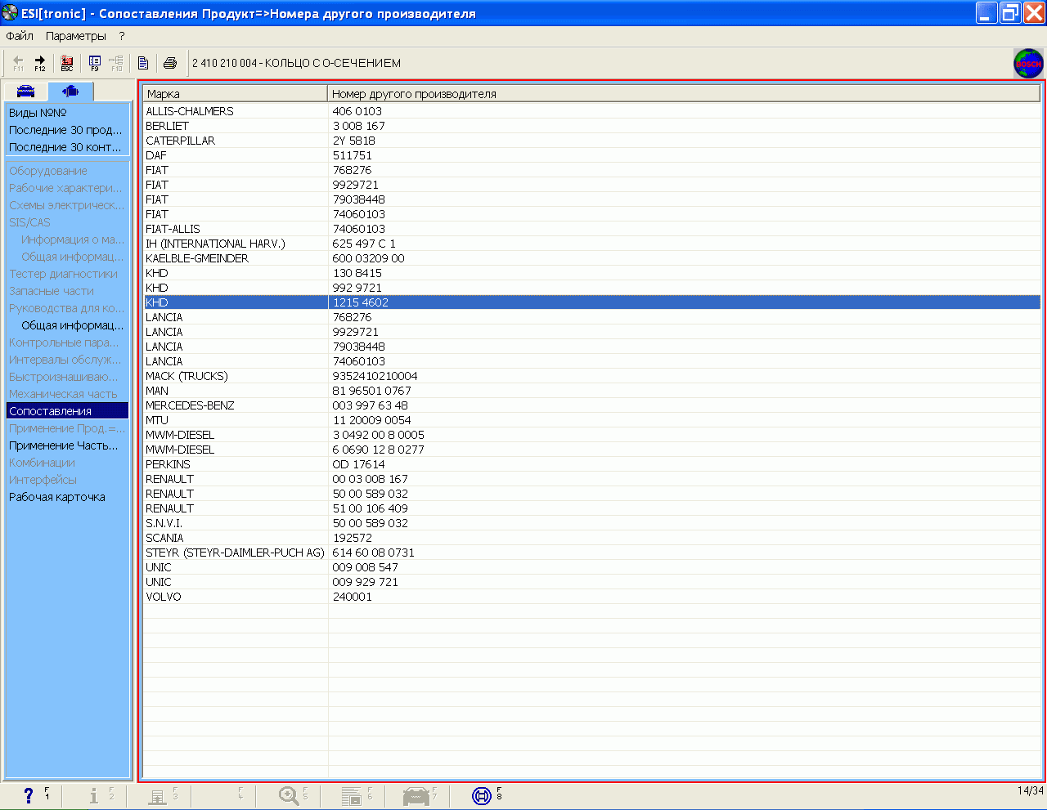Select the STEYR (STEYR-DAIMLER-PUCH AG) row
1047x810 pixels.
pyautogui.click(x=592, y=553)
